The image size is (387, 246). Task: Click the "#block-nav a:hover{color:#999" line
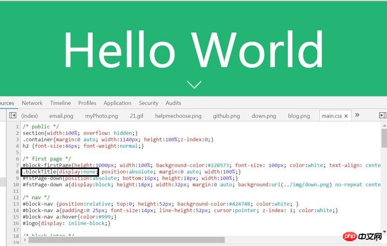[70, 217]
